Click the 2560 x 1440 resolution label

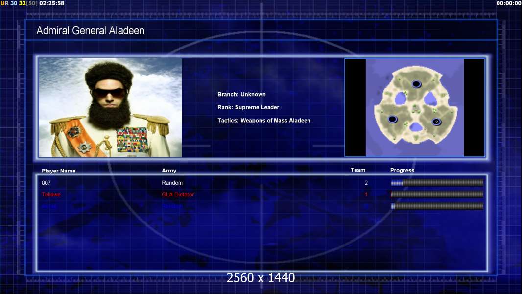[261, 278]
